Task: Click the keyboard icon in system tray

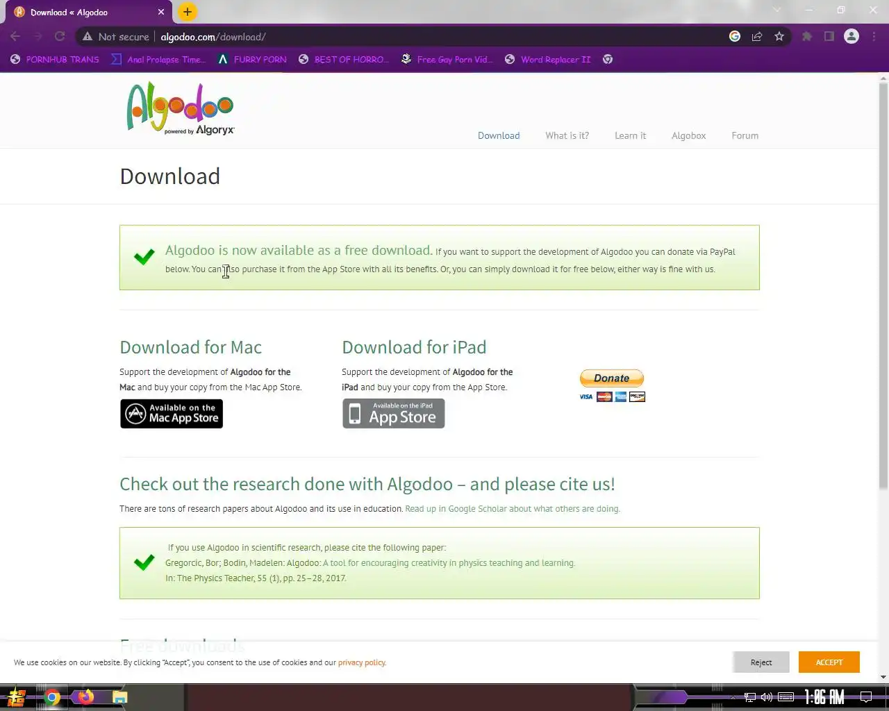Action: coord(786,697)
